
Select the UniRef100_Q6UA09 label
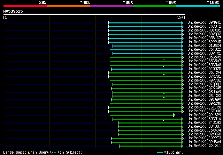point(204,92)
